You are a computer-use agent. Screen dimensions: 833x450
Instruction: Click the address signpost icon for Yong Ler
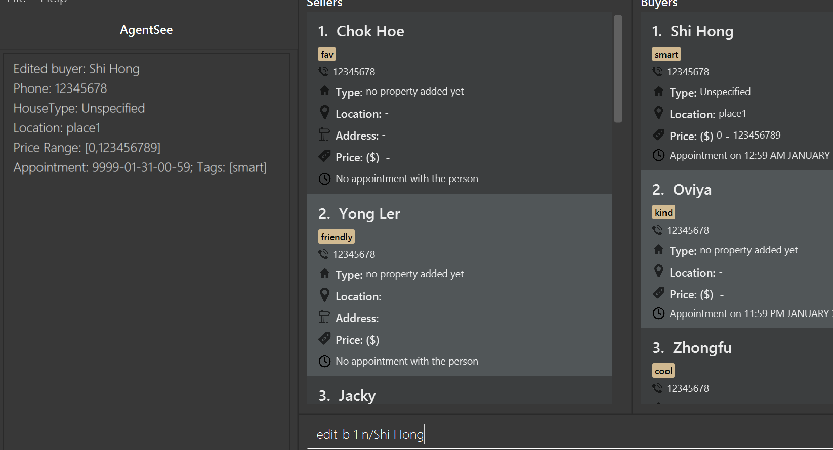(x=324, y=317)
